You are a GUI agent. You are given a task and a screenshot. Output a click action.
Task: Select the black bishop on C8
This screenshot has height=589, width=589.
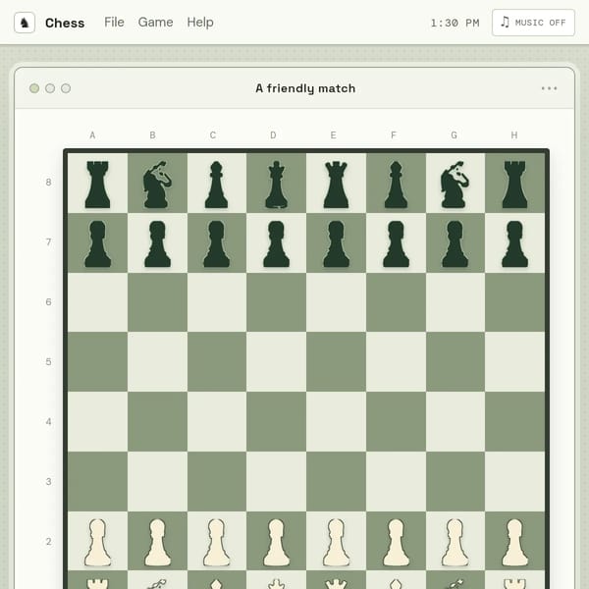[x=216, y=185]
